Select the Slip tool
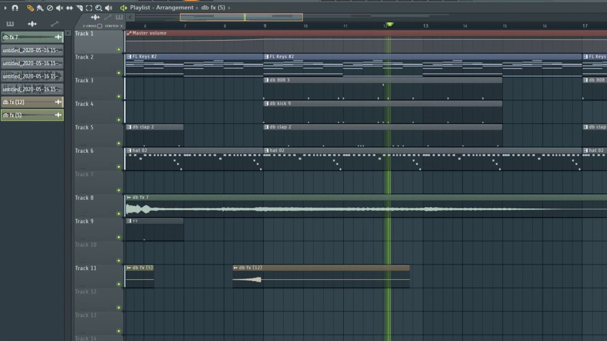The width and height of the screenshot is (607, 341). [69, 8]
